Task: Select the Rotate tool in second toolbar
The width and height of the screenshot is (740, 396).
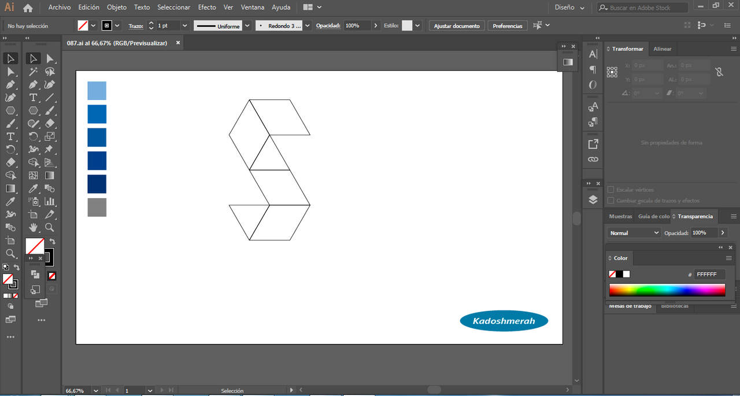Action: [x=34, y=136]
